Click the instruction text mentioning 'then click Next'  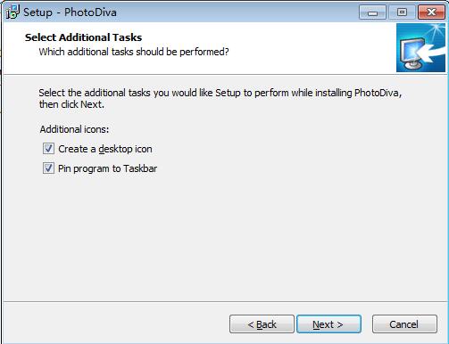pyautogui.click(x=220, y=99)
